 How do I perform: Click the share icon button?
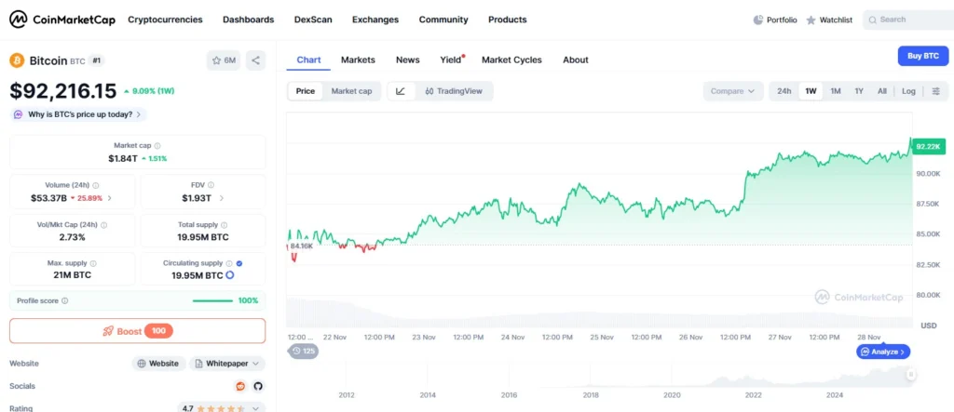tap(255, 60)
